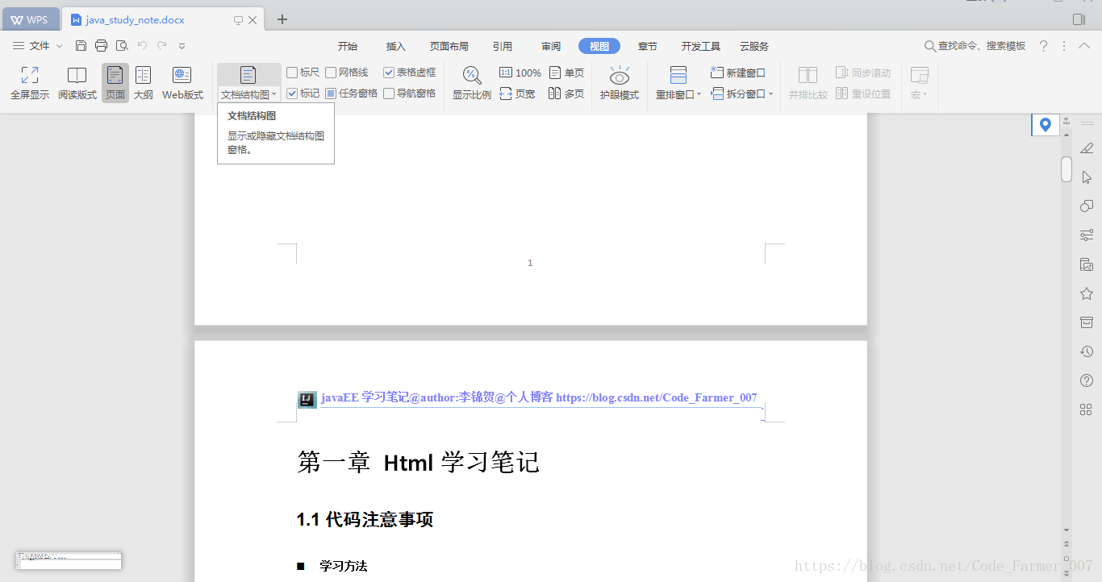
Task: Open the macro (宏) dropdown
Action: tap(919, 94)
